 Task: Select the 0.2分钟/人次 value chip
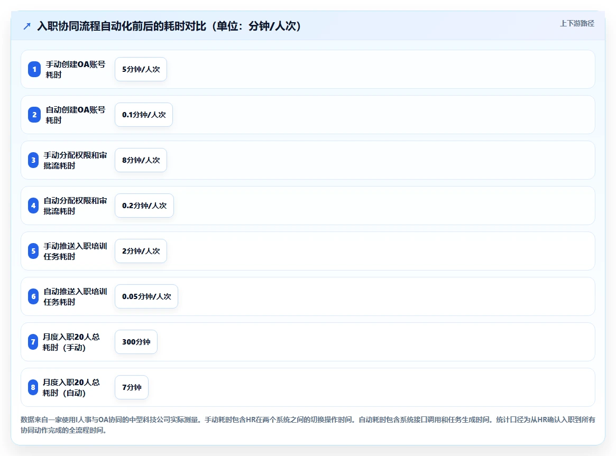(144, 206)
